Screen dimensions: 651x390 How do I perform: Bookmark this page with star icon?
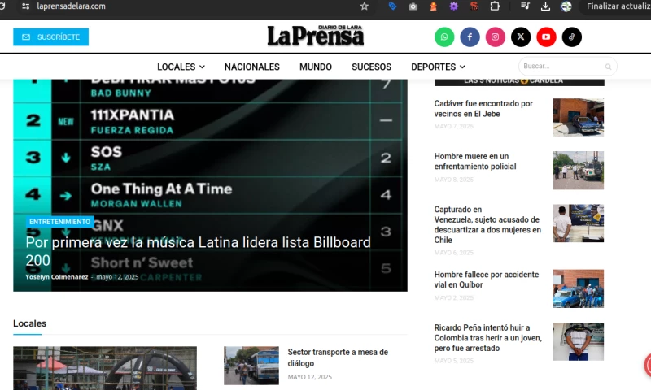[x=365, y=6]
